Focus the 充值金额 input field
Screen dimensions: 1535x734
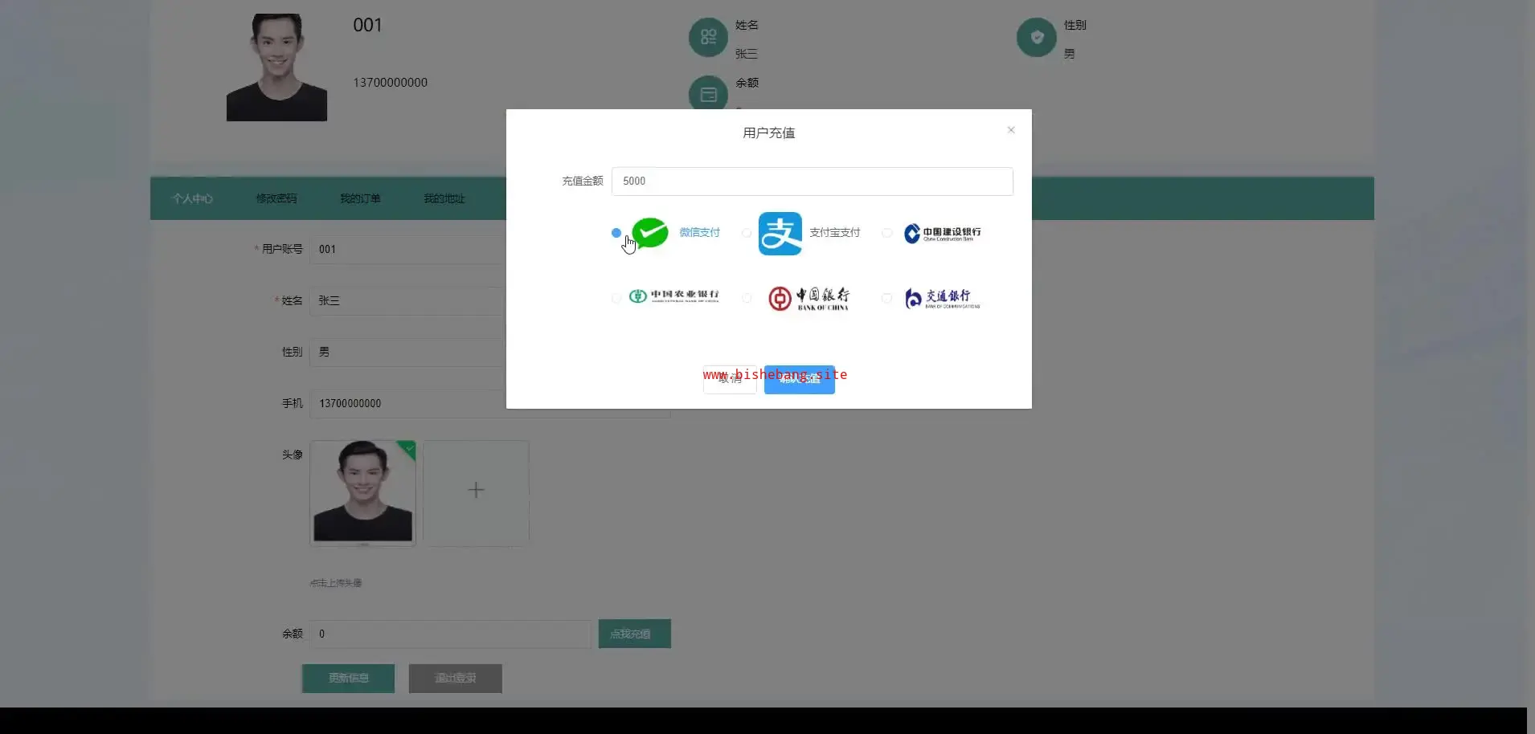(813, 181)
